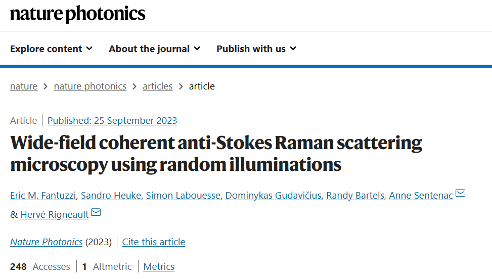The image size is (492, 279).
Task: View author Sandro Heuke details
Action: (x=111, y=195)
